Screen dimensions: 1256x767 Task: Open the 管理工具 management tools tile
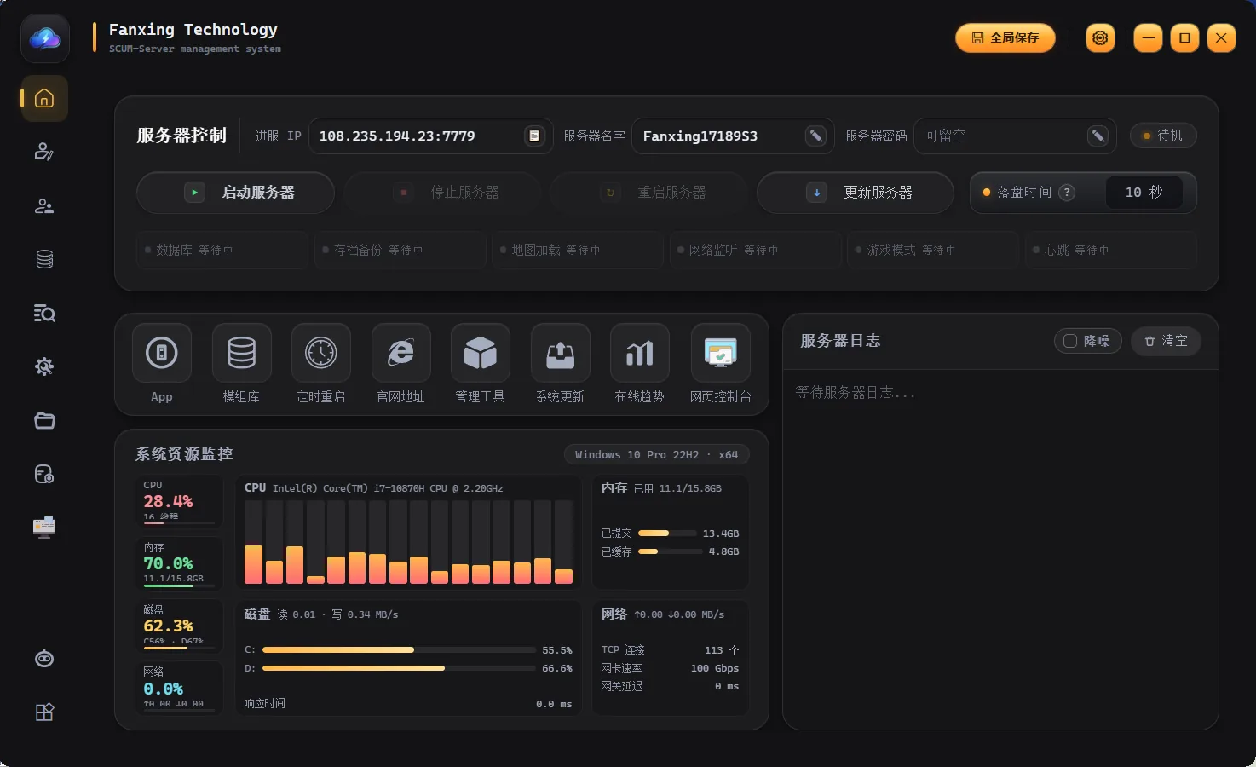[481, 353]
